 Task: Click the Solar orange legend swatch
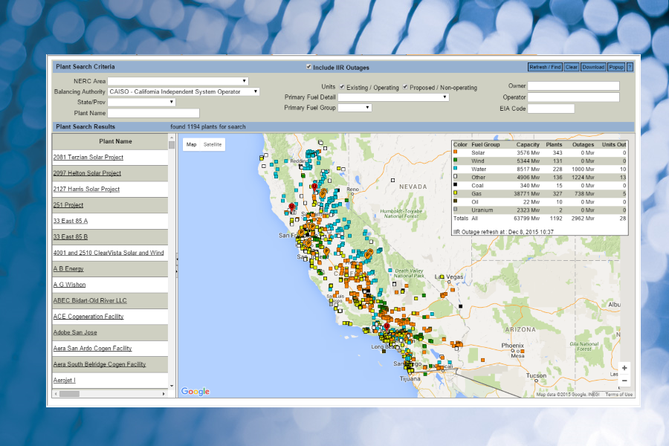[455, 152]
